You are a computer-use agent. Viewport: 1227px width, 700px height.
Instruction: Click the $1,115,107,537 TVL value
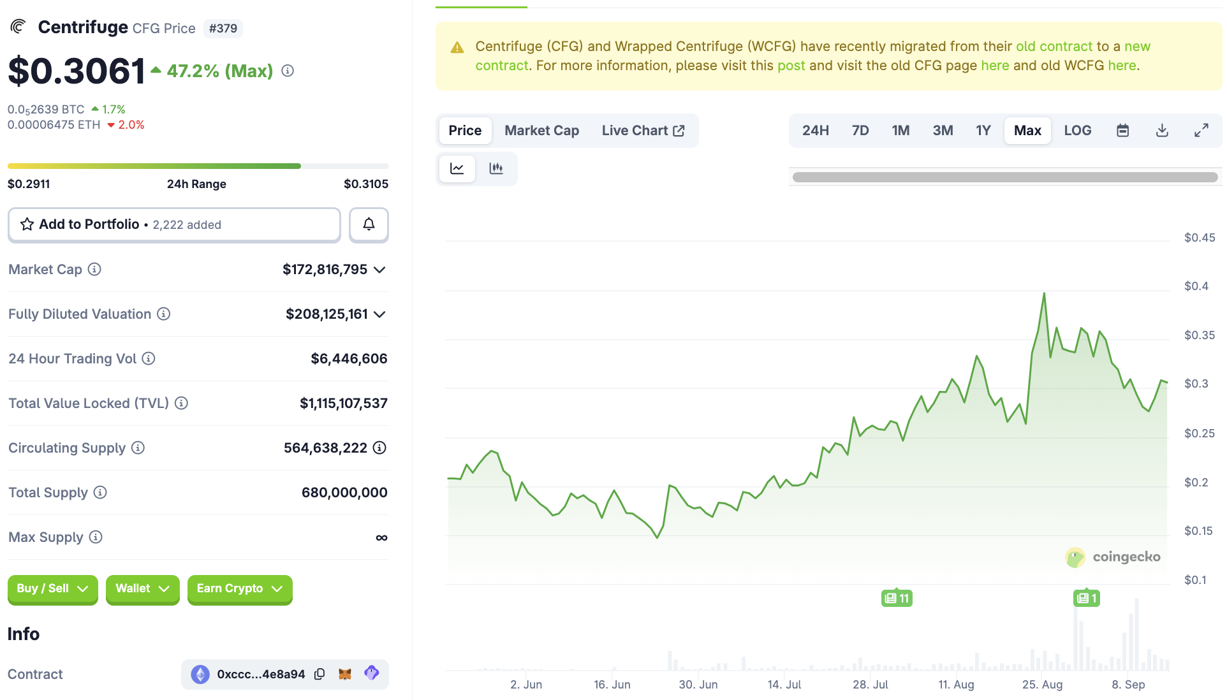coord(343,403)
